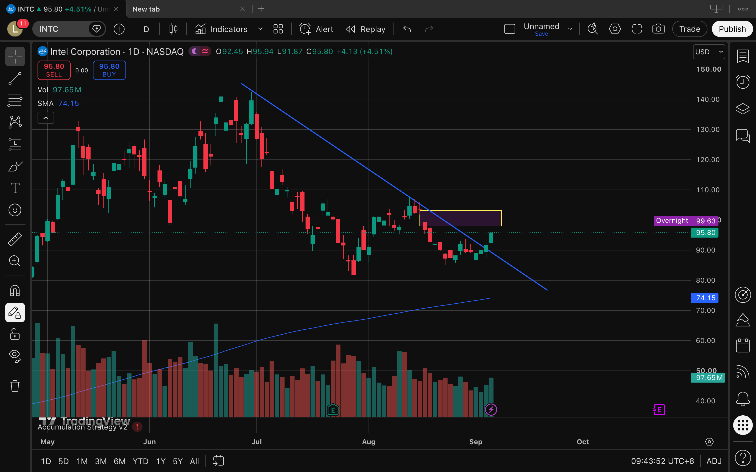Undo the last chart action
Screen dimensions: 756x472
pyautogui.click(x=407, y=29)
